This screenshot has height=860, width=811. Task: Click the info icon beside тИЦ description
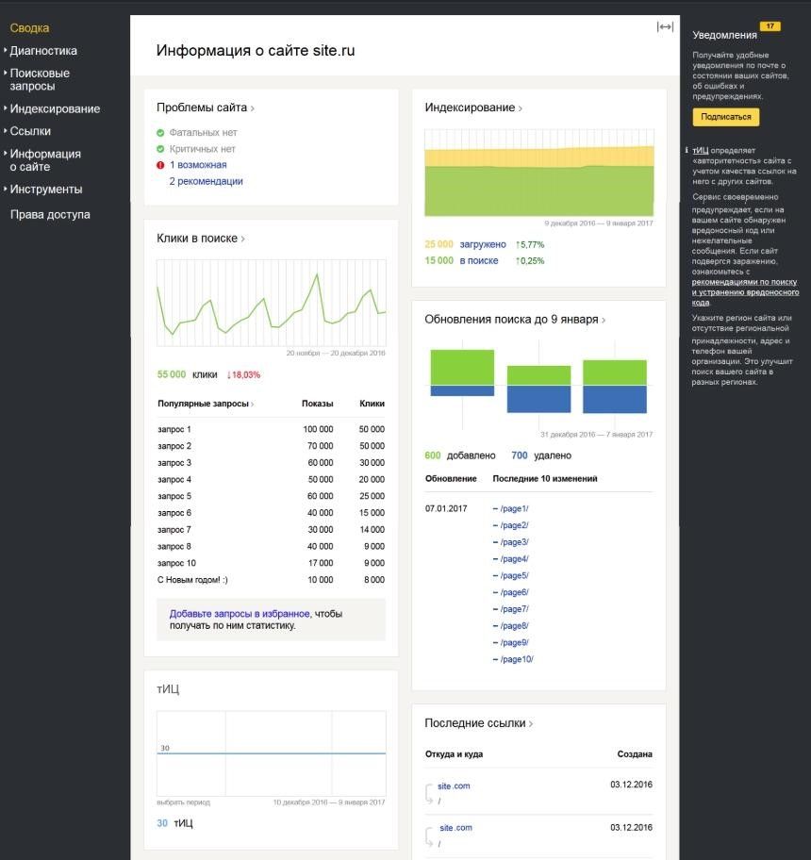[x=687, y=150]
